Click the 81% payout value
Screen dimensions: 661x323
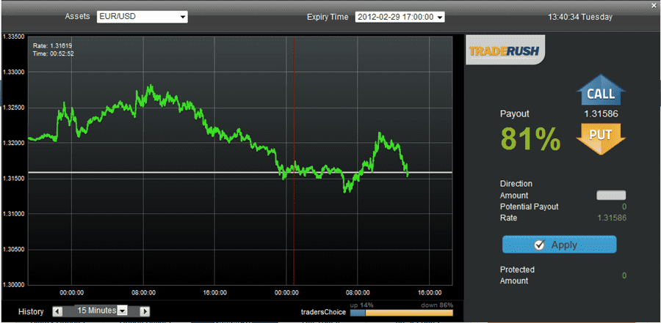point(531,138)
